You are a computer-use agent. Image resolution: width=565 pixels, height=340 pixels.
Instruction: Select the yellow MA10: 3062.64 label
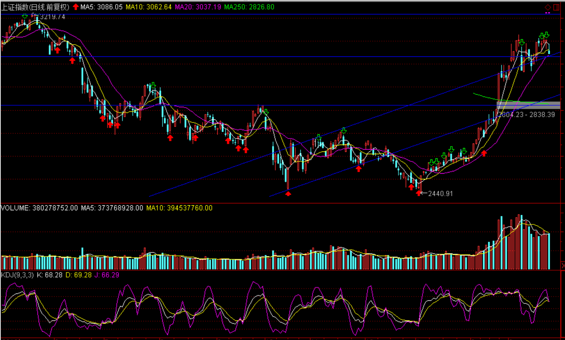point(149,7)
